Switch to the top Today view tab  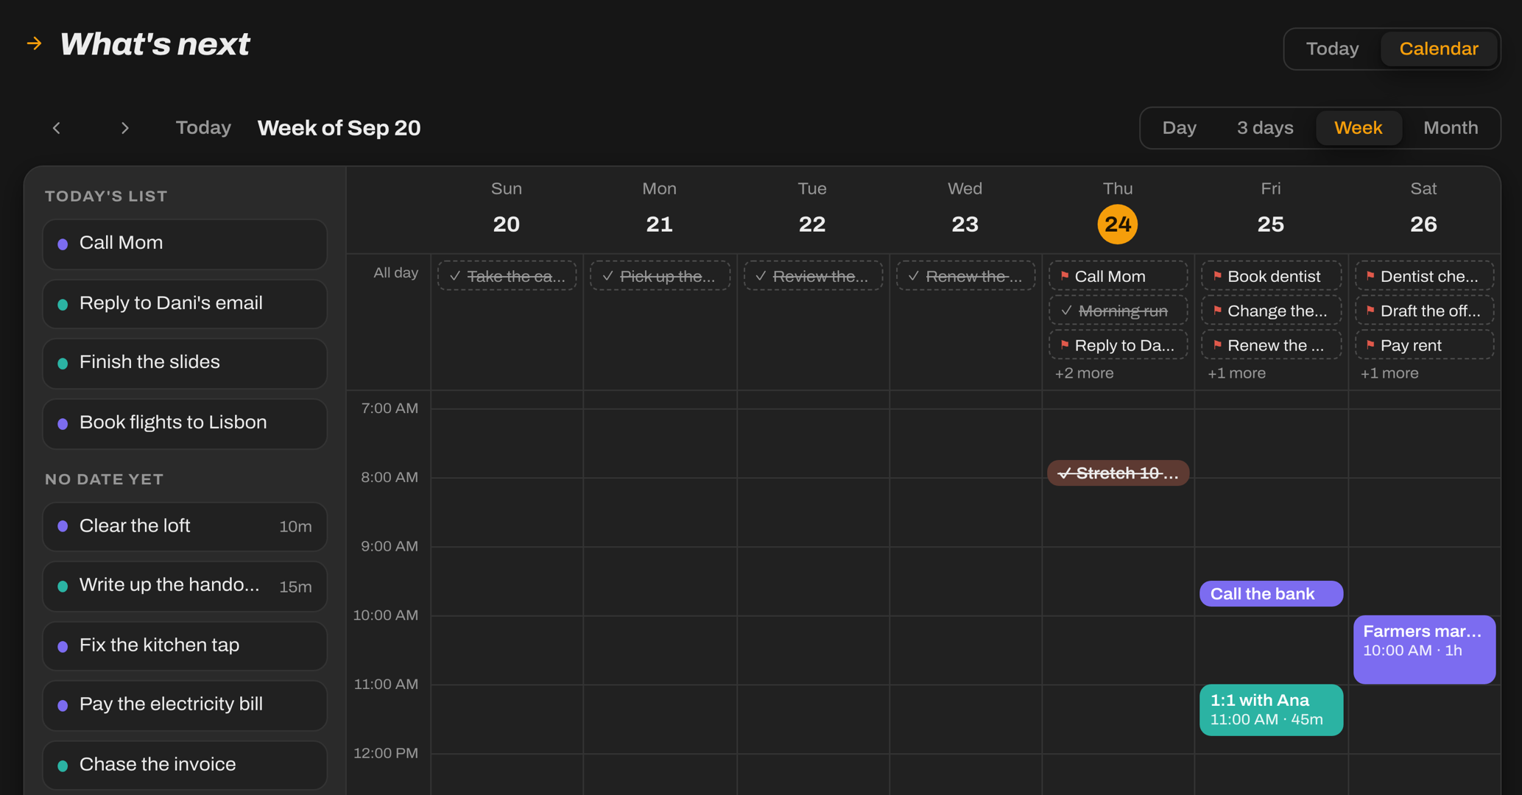coord(1332,49)
